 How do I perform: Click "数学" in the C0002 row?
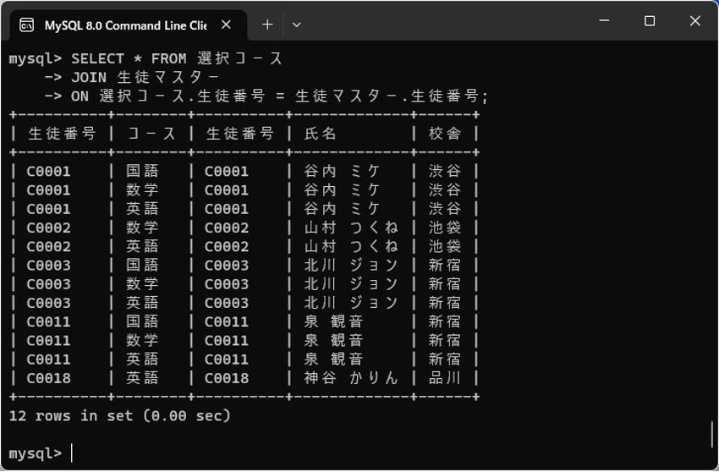143,228
